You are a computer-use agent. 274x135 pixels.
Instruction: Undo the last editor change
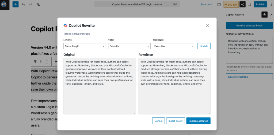coord(23,5)
